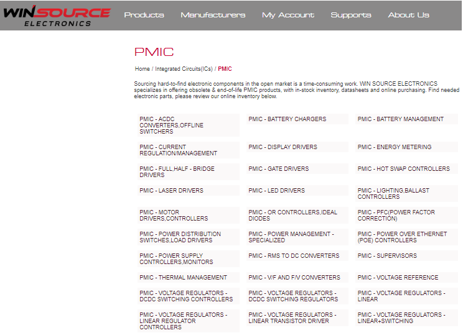This screenshot has width=463, height=333.
Task: Open the Manufacturers menu
Action: pyautogui.click(x=213, y=15)
